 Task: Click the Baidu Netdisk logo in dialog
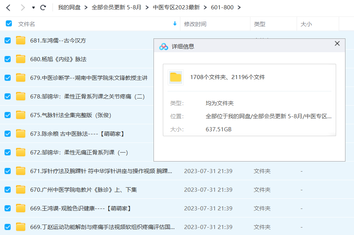(x=164, y=47)
